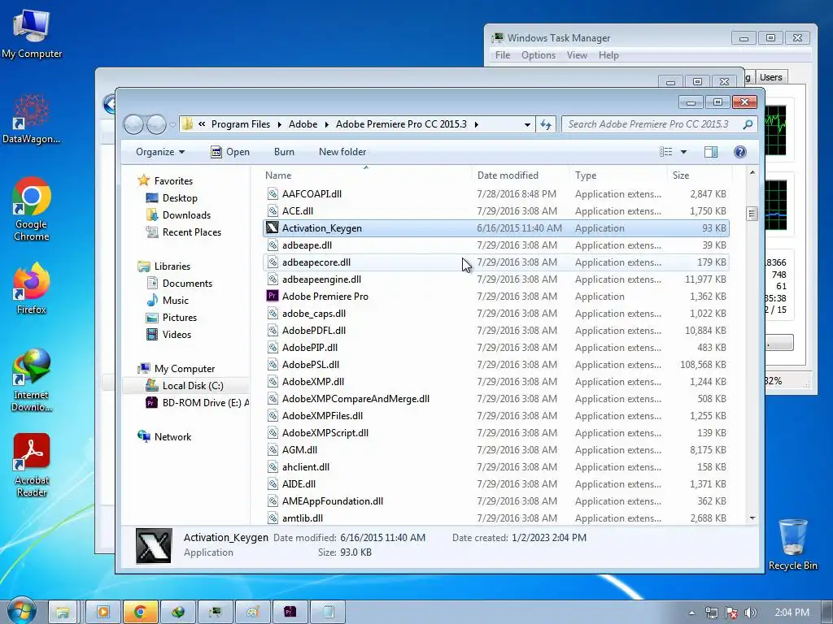Click Burn in the Explorer toolbar
The width and height of the screenshot is (833, 624).
(x=284, y=152)
